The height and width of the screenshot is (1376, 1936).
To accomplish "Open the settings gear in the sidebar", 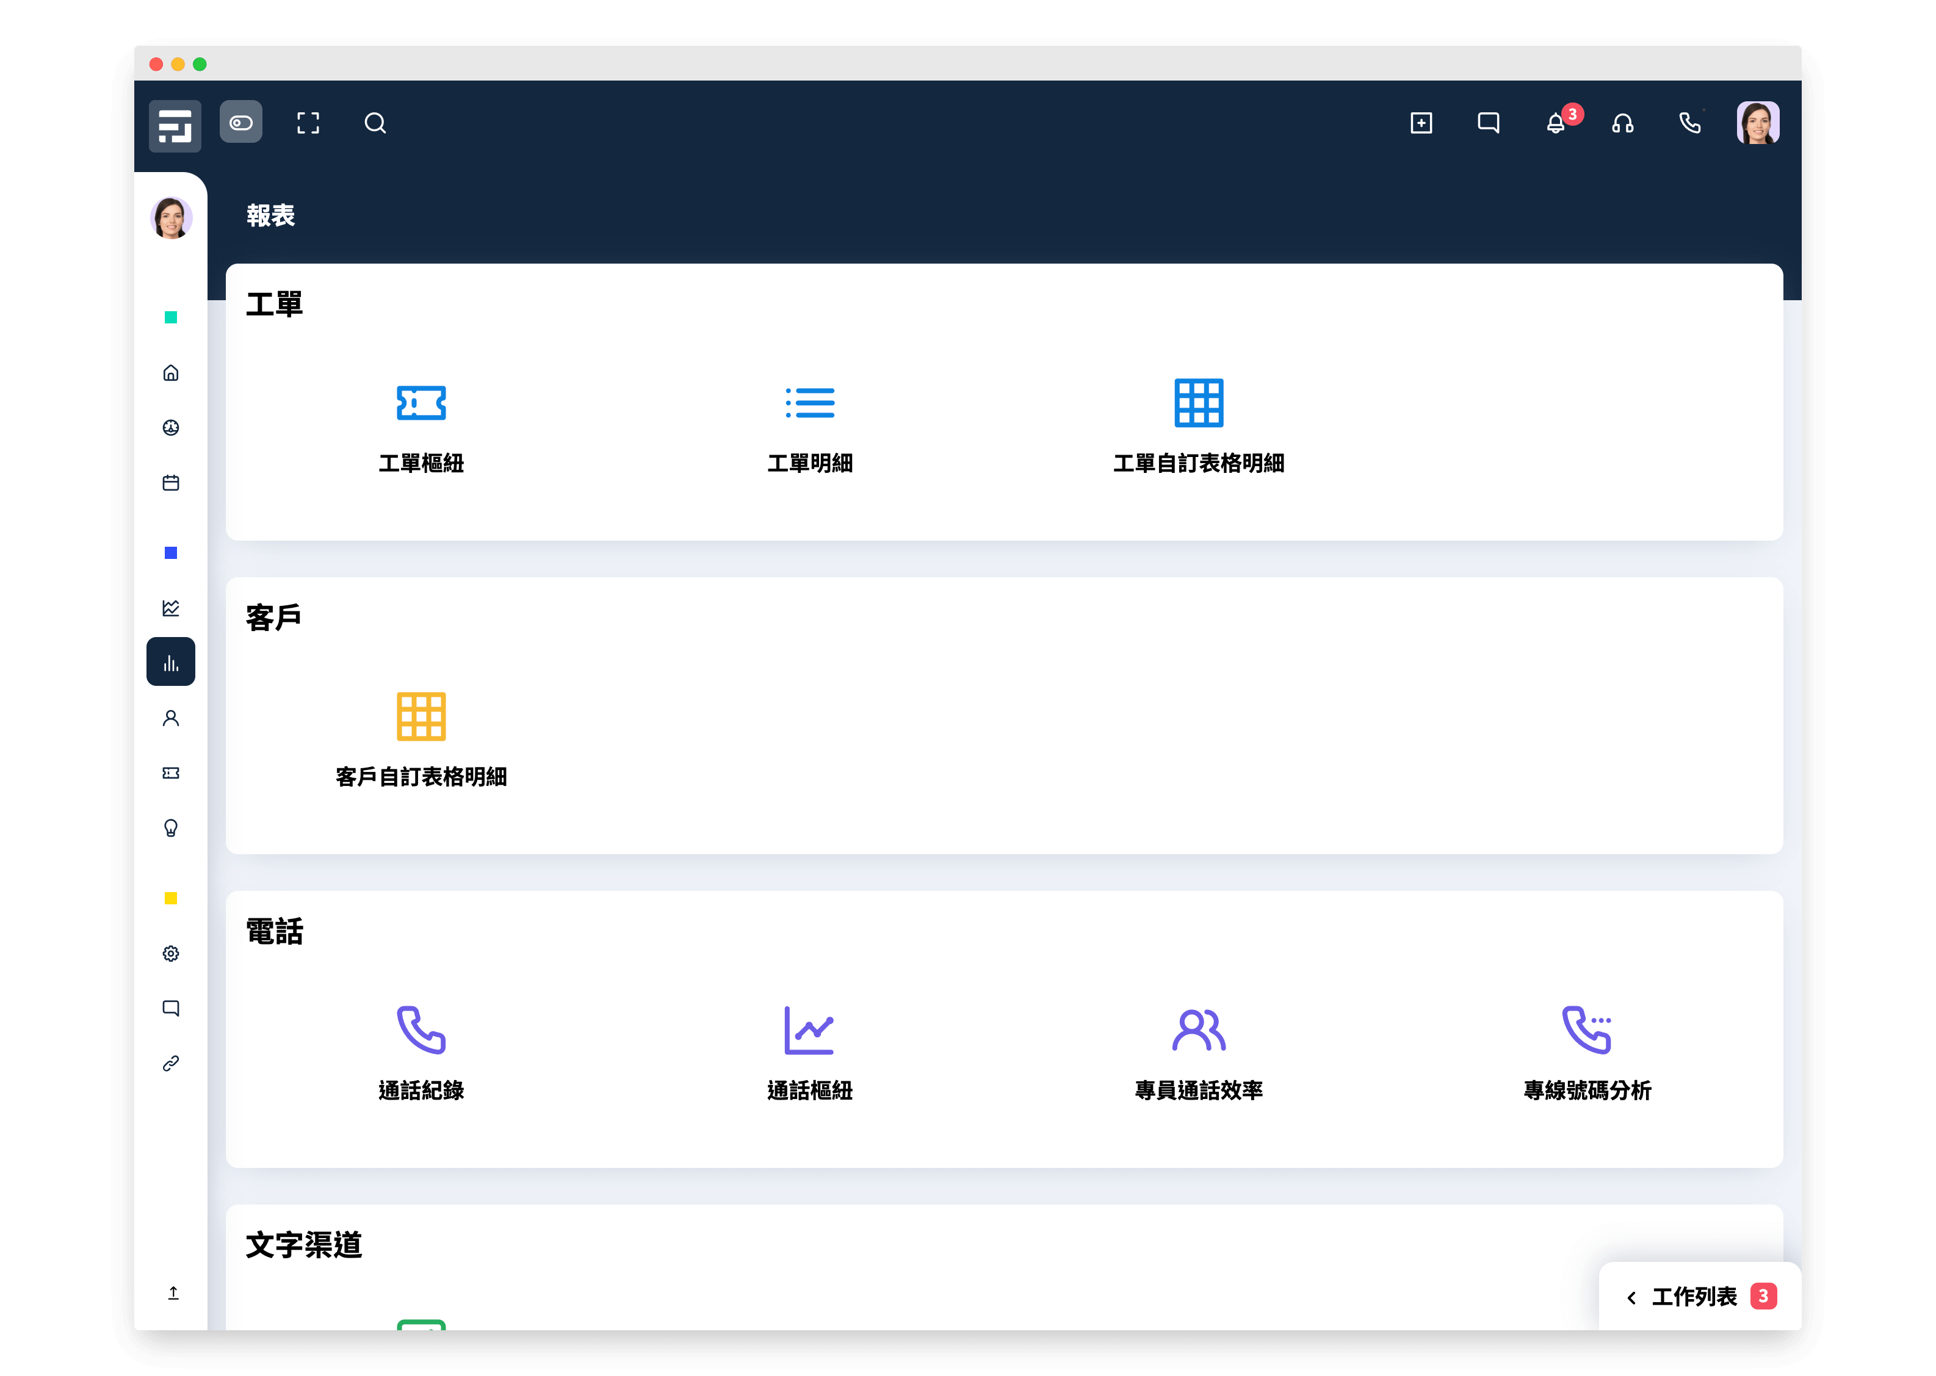I will (x=171, y=954).
